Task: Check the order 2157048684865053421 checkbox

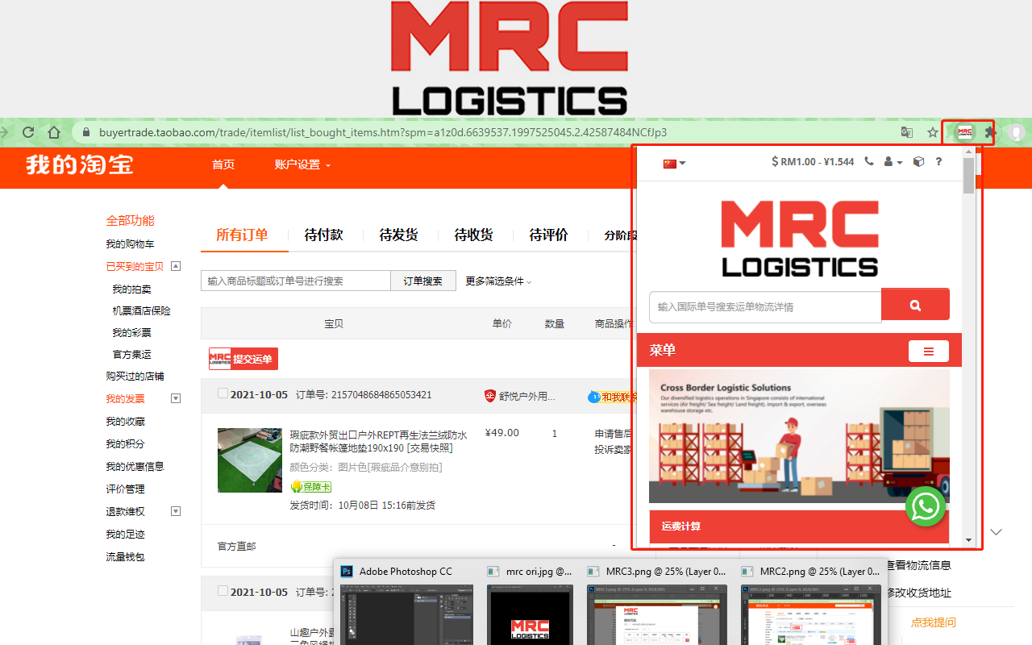Action: pyautogui.click(x=223, y=393)
